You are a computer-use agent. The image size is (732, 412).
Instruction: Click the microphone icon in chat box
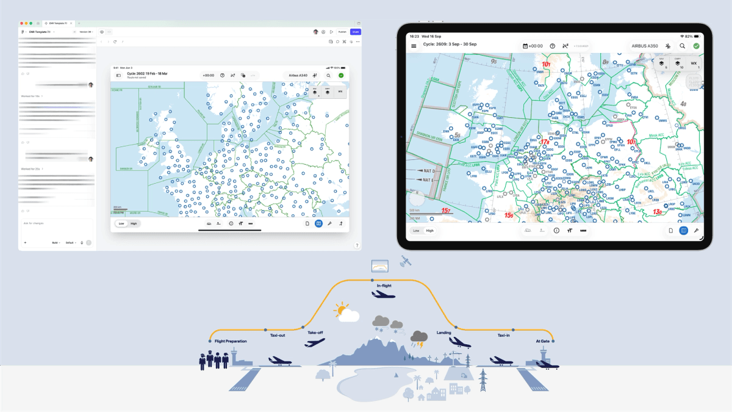[x=82, y=242]
